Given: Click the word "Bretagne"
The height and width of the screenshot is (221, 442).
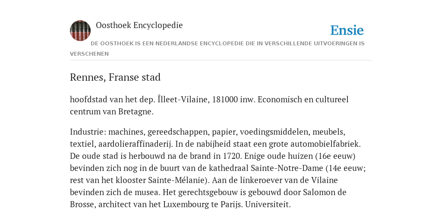Looking at the screenshot, I should tap(136, 112).
